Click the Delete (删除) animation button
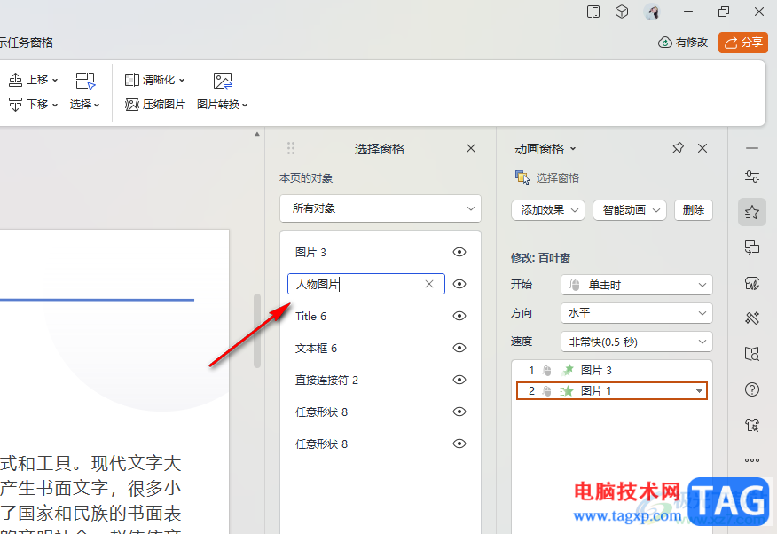The width and height of the screenshot is (777, 534). pyautogui.click(x=694, y=210)
